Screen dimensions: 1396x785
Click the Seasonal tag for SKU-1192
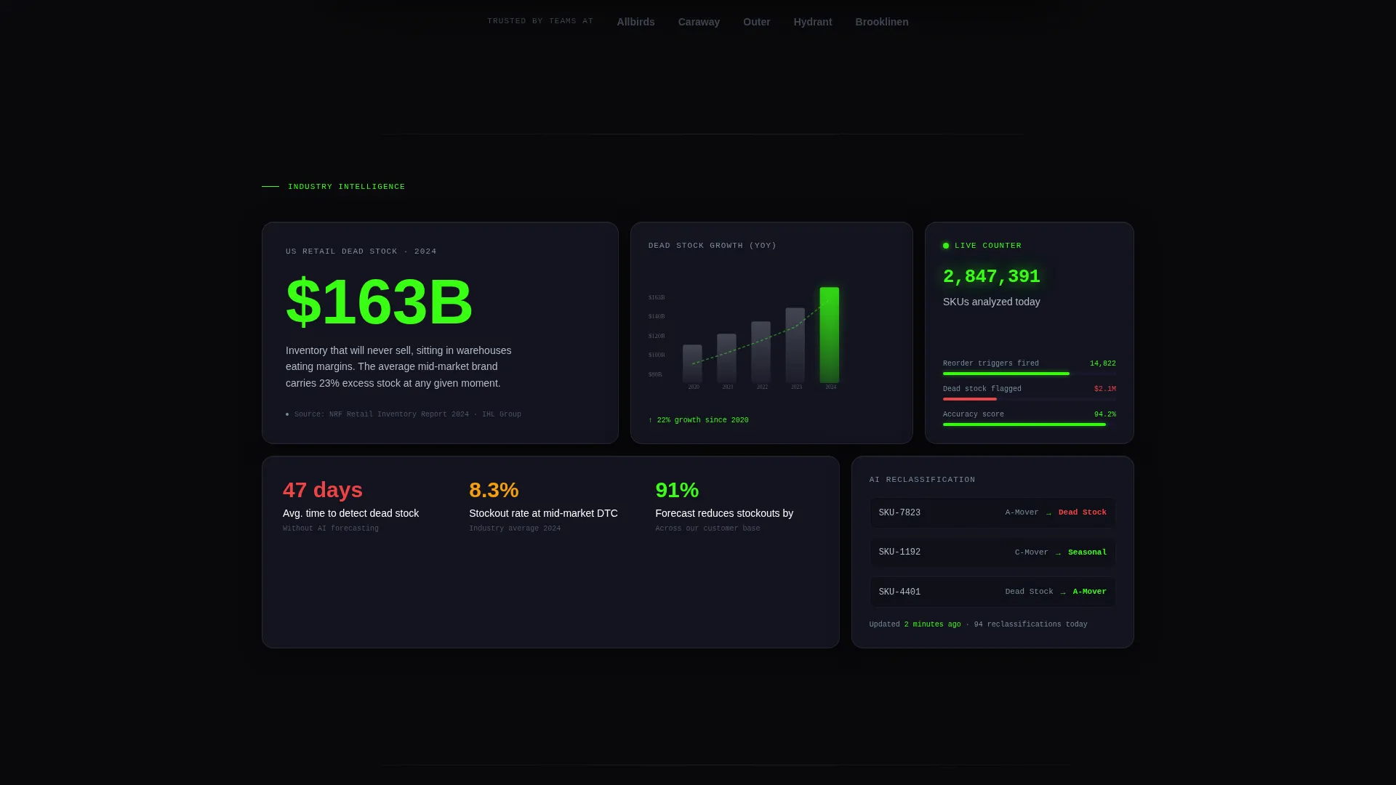pyautogui.click(x=1087, y=552)
